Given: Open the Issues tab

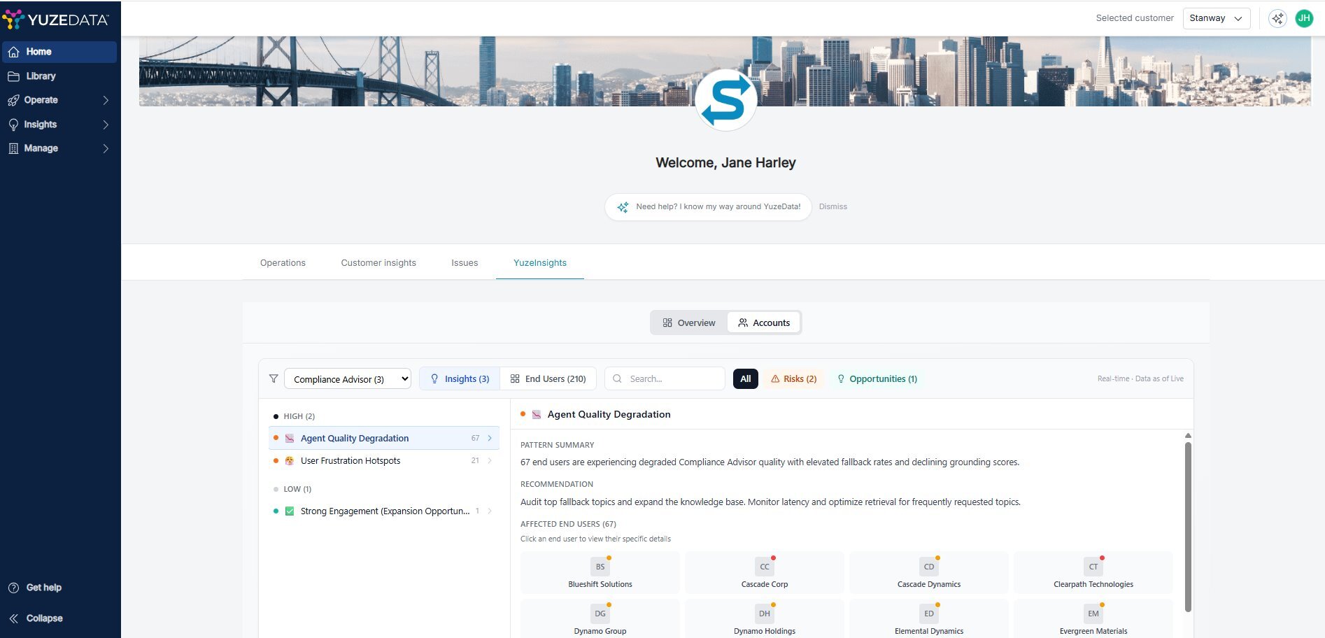Looking at the screenshot, I should (465, 263).
